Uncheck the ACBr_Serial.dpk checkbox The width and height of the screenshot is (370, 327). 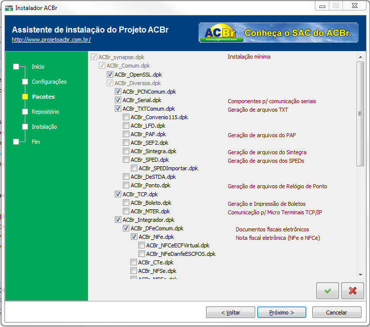118,100
